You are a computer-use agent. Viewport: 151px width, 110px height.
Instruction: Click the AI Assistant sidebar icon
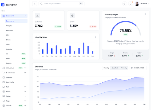point(4,68)
